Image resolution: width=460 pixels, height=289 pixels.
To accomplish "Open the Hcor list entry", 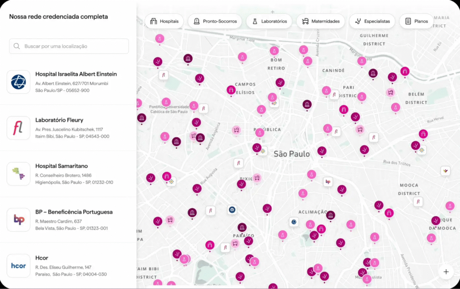I will (x=68, y=266).
